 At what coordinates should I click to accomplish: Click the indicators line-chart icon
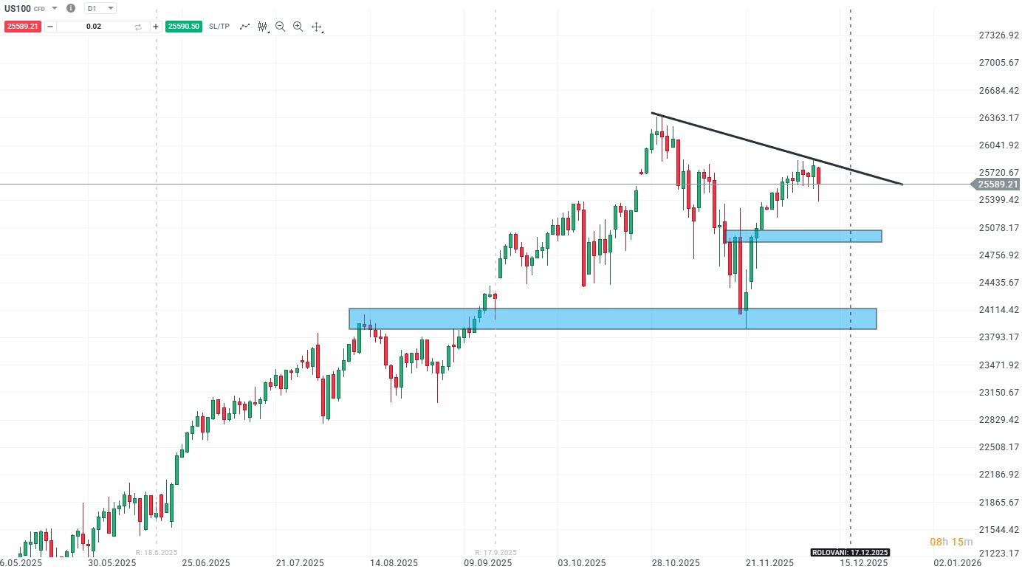[x=244, y=27]
